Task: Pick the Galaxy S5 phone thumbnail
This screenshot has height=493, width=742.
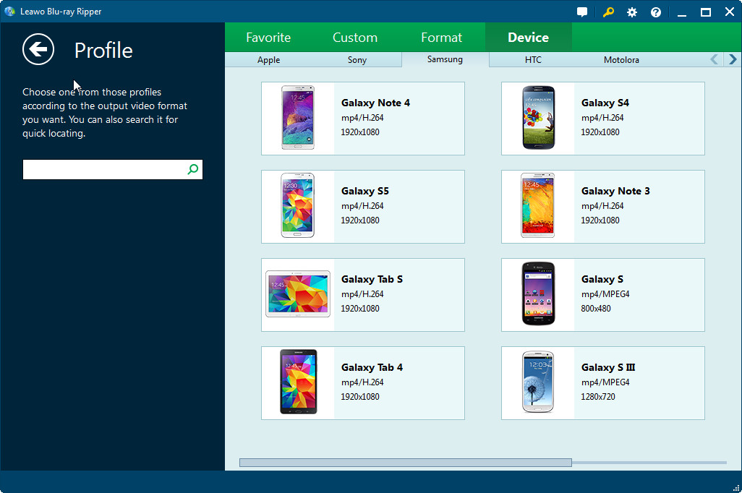Action: (x=298, y=207)
